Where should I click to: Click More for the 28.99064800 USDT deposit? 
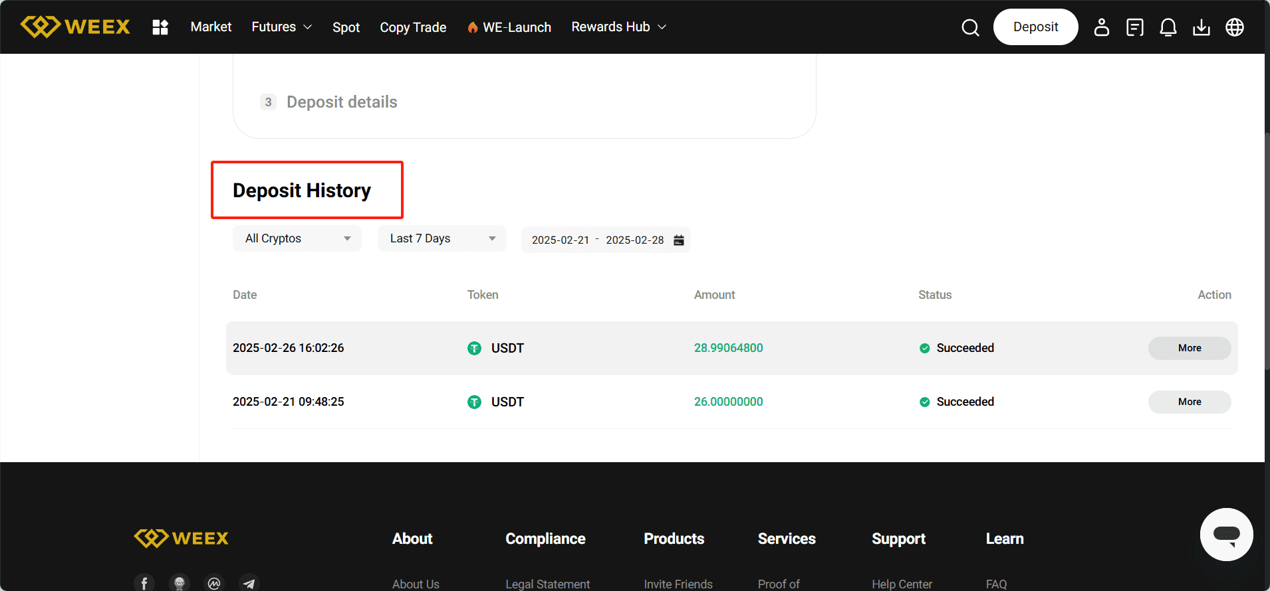point(1189,348)
